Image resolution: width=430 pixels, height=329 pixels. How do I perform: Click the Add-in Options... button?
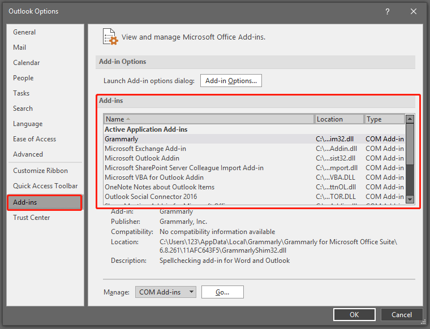231,81
